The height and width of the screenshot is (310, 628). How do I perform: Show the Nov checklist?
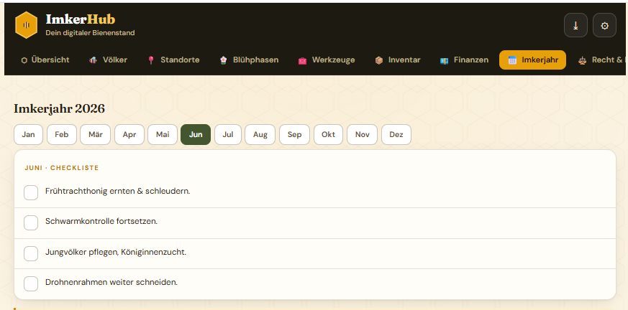[362, 135]
